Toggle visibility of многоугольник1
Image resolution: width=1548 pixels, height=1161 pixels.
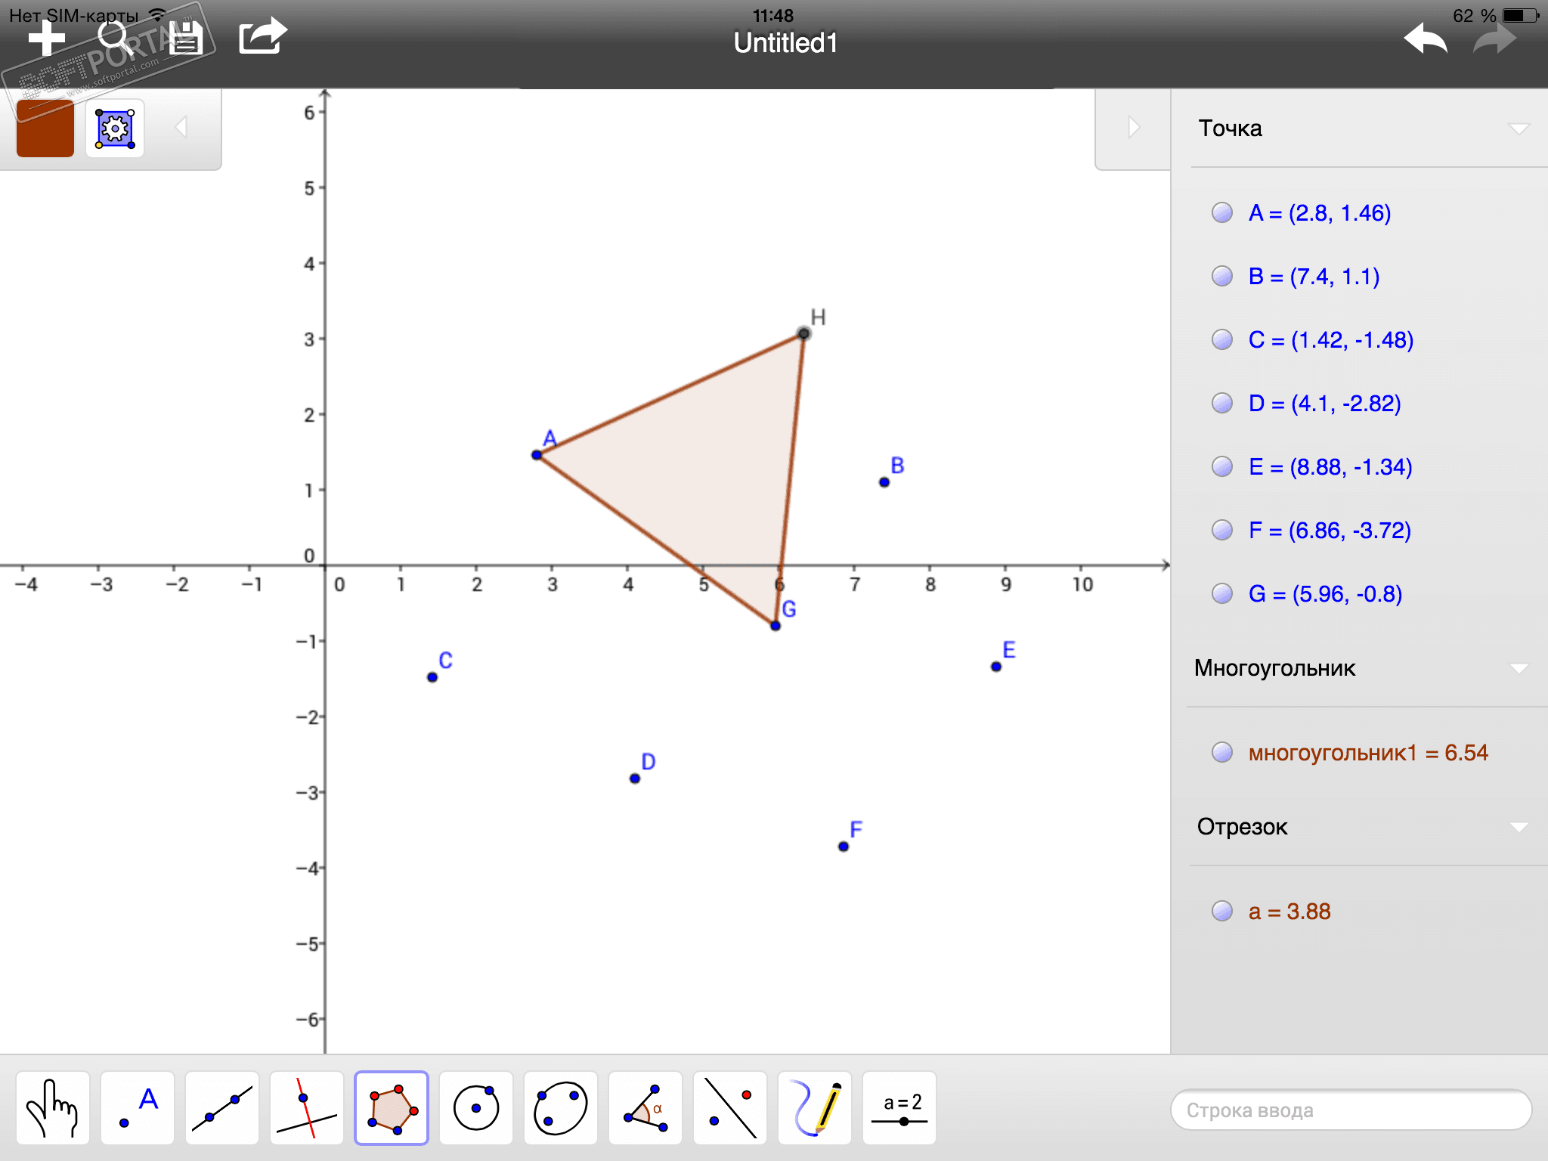pyautogui.click(x=1222, y=753)
